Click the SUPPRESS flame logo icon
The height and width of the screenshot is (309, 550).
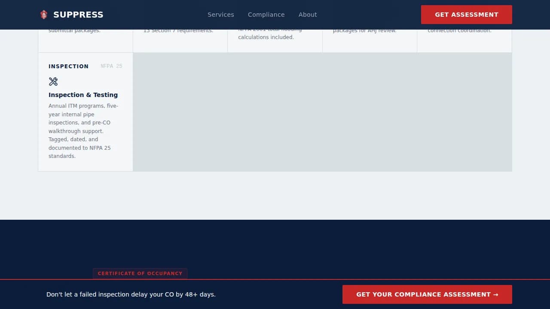pos(43,15)
